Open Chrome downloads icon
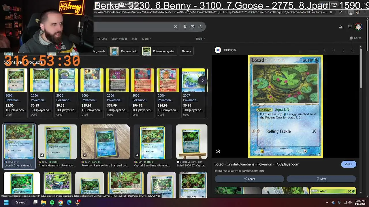 pyautogui.click(x=351, y=12)
